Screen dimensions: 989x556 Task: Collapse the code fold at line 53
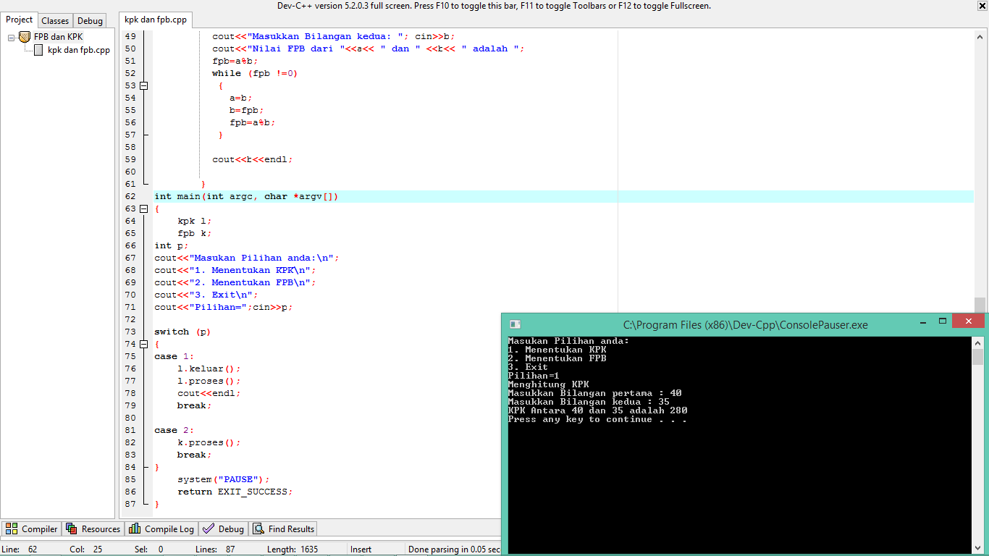(143, 85)
